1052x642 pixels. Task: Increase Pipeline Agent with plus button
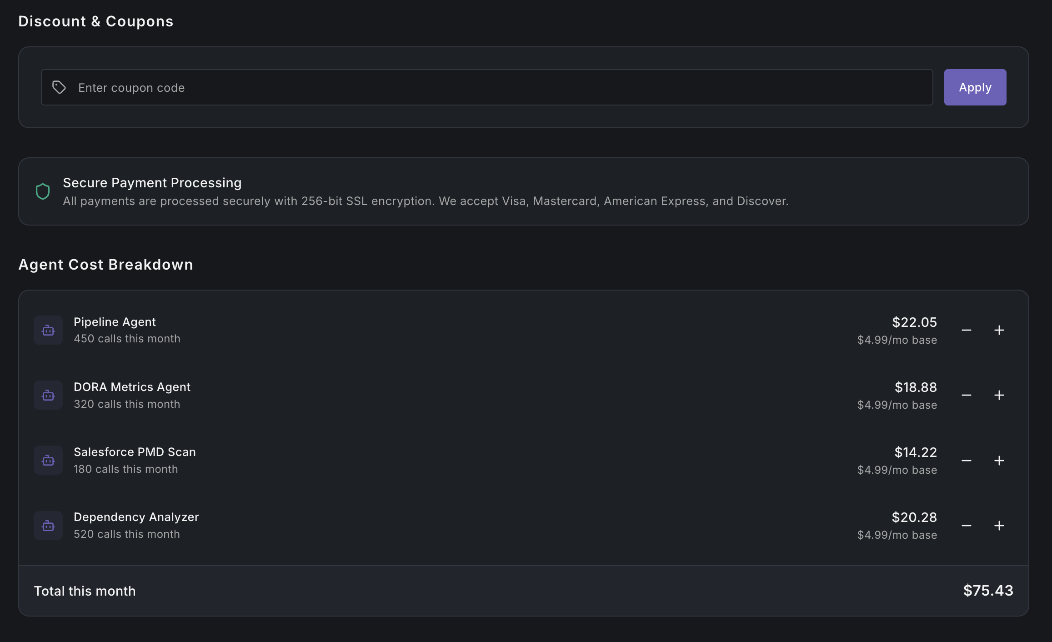point(999,330)
